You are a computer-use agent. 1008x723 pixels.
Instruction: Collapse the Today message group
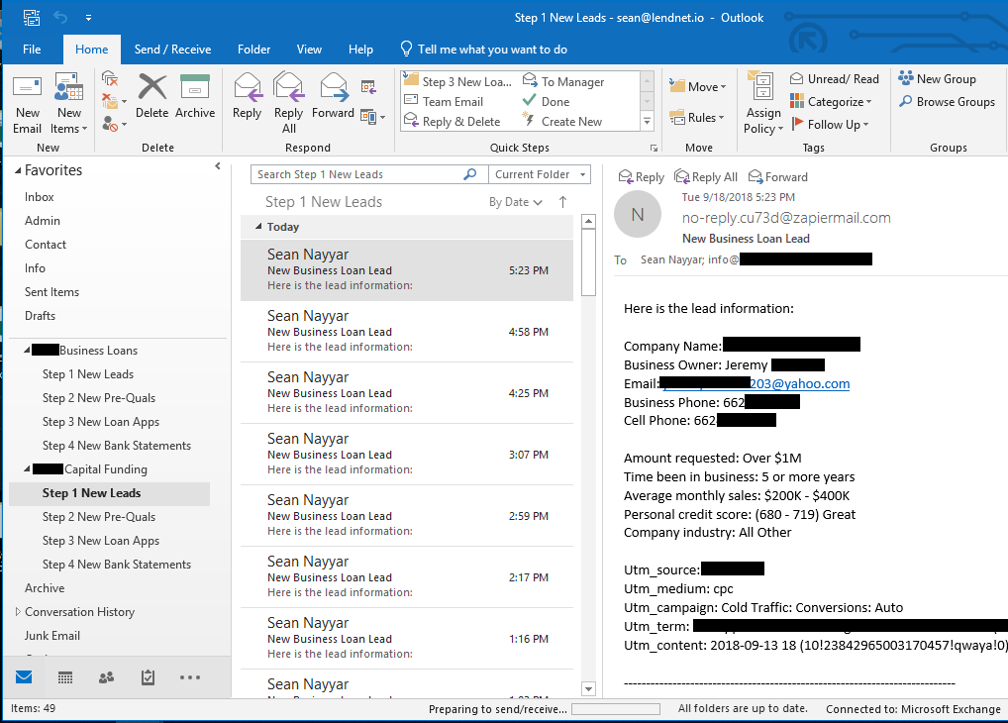(x=258, y=227)
